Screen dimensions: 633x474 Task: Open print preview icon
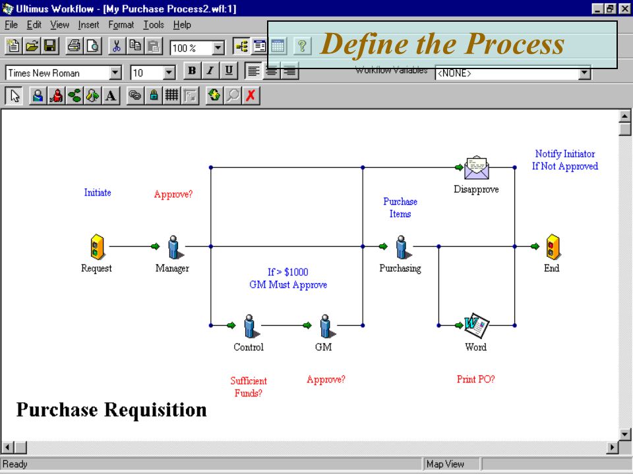[92, 46]
